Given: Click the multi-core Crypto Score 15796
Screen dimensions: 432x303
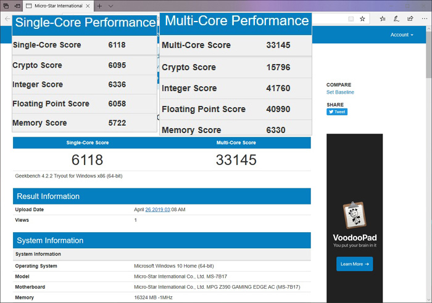Looking at the screenshot, I should [278, 67].
